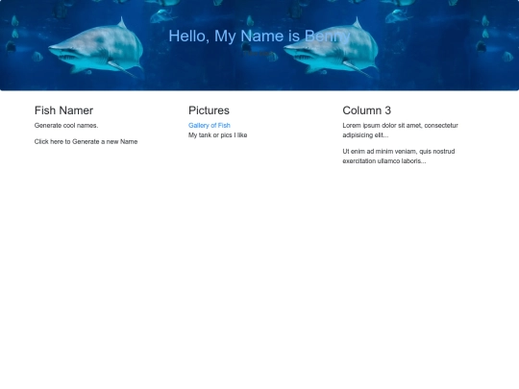This screenshot has height=389, width=519.
Task: Click the word "Hello" in the banner title
Action: (x=188, y=36)
